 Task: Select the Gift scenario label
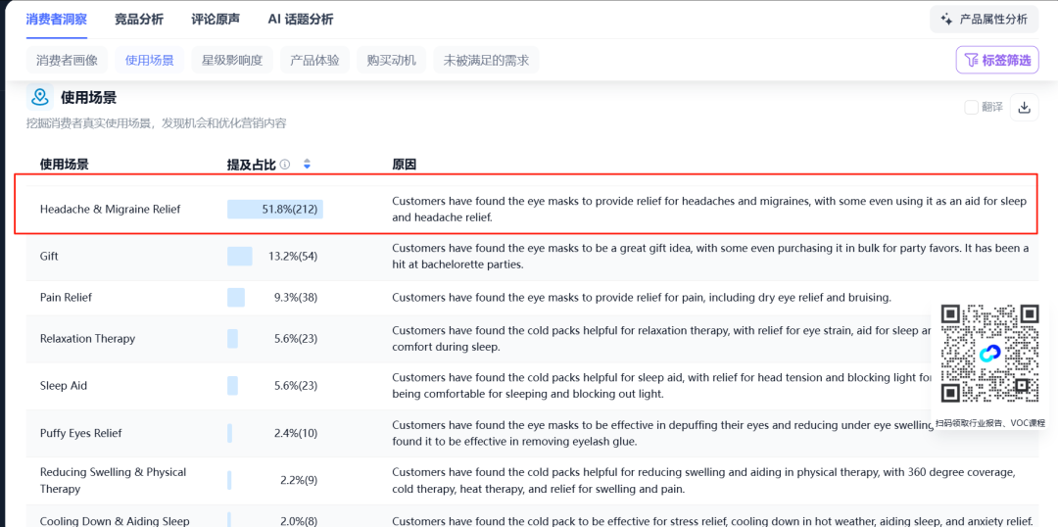click(49, 257)
